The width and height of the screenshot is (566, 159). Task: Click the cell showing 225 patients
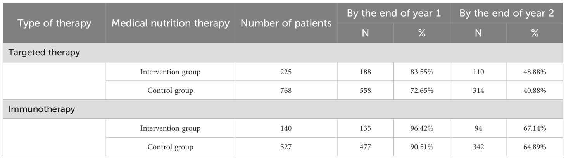[x=286, y=72]
